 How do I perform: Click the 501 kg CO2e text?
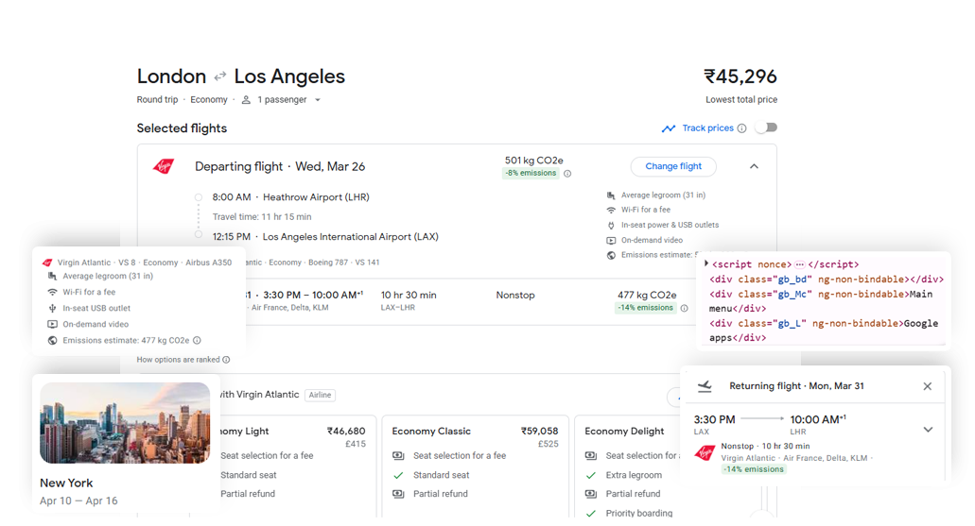[534, 161]
